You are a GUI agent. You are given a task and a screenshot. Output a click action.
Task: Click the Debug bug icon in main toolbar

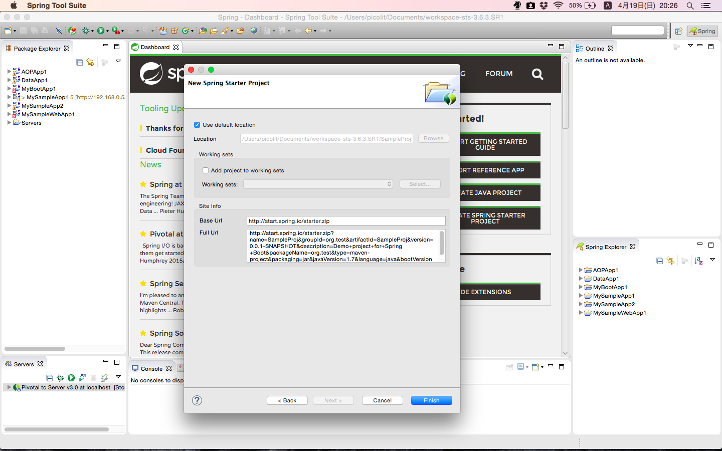86,31
